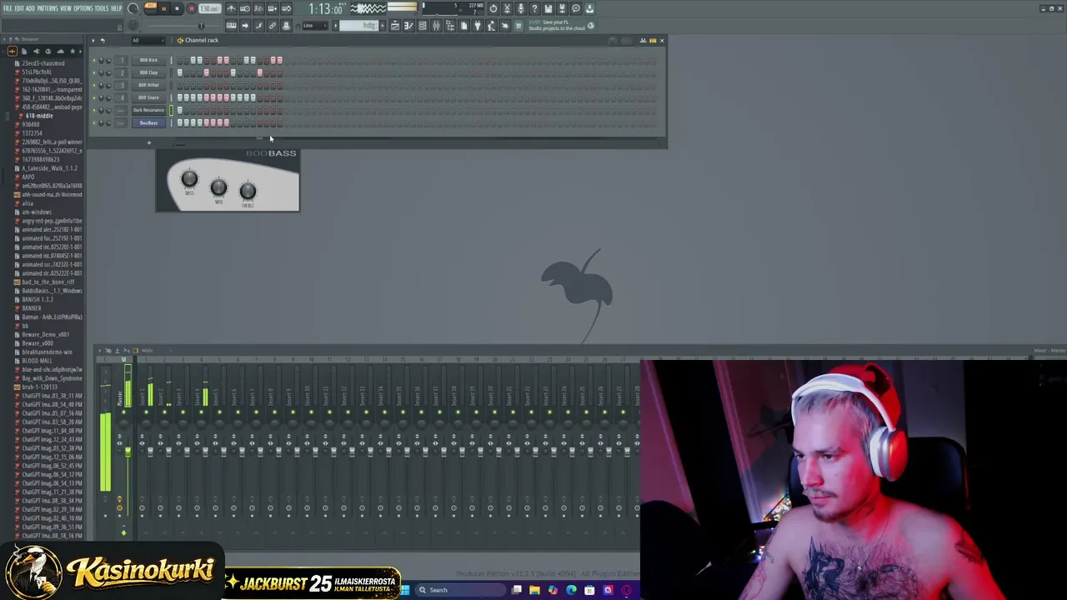Viewport: 1067px width, 600px height.
Task: Open the EDIT menu
Action: 19,8
